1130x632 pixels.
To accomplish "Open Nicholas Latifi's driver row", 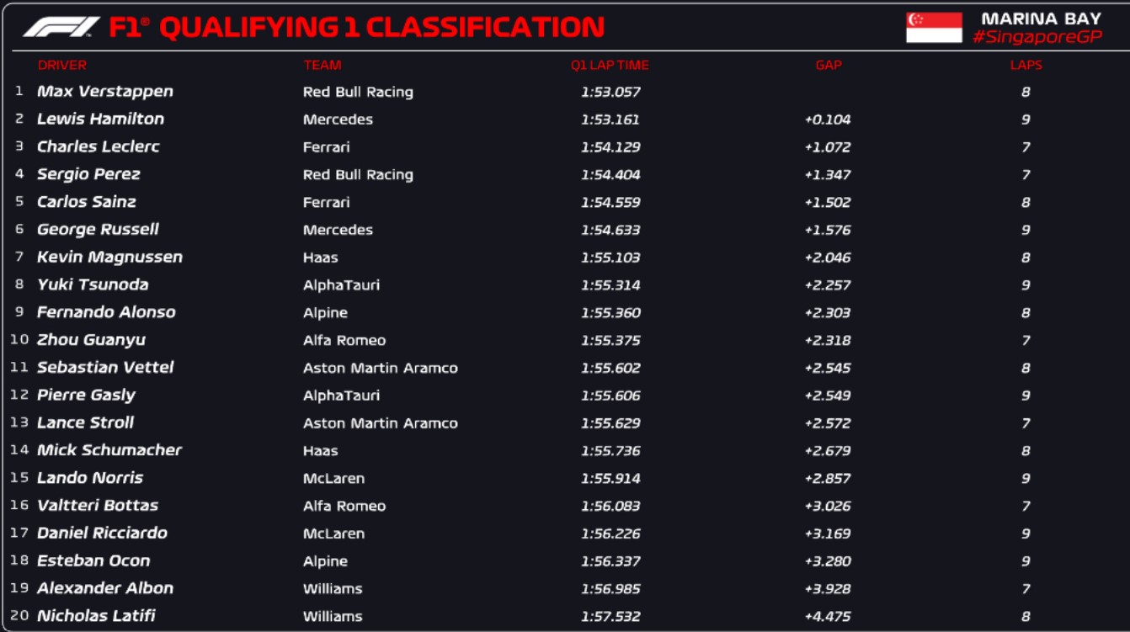I will (96, 616).
